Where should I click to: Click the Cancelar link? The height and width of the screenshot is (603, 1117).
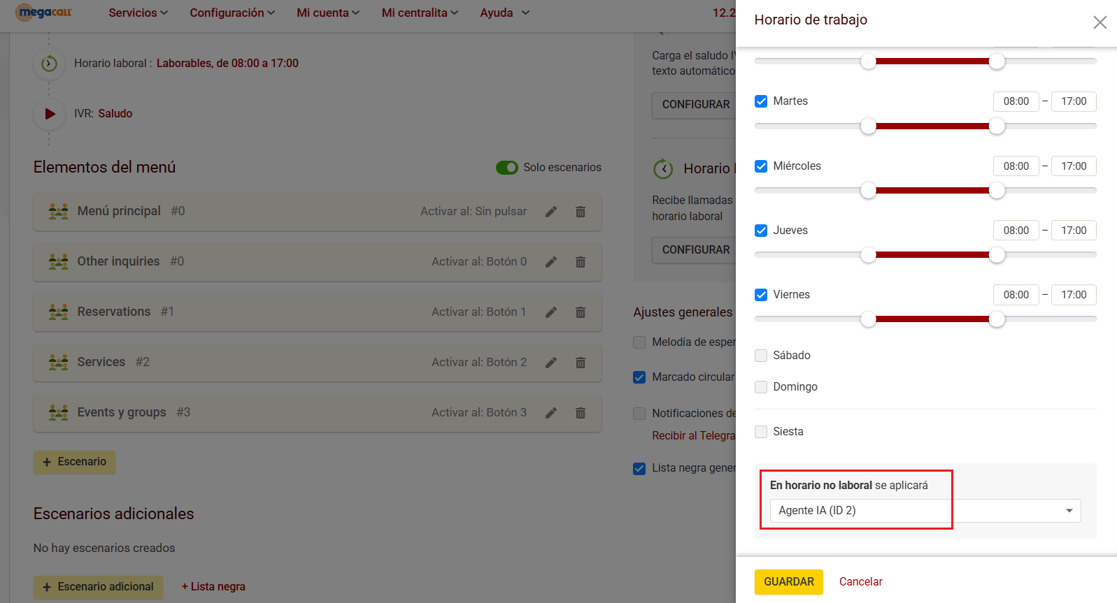tap(860, 581)
